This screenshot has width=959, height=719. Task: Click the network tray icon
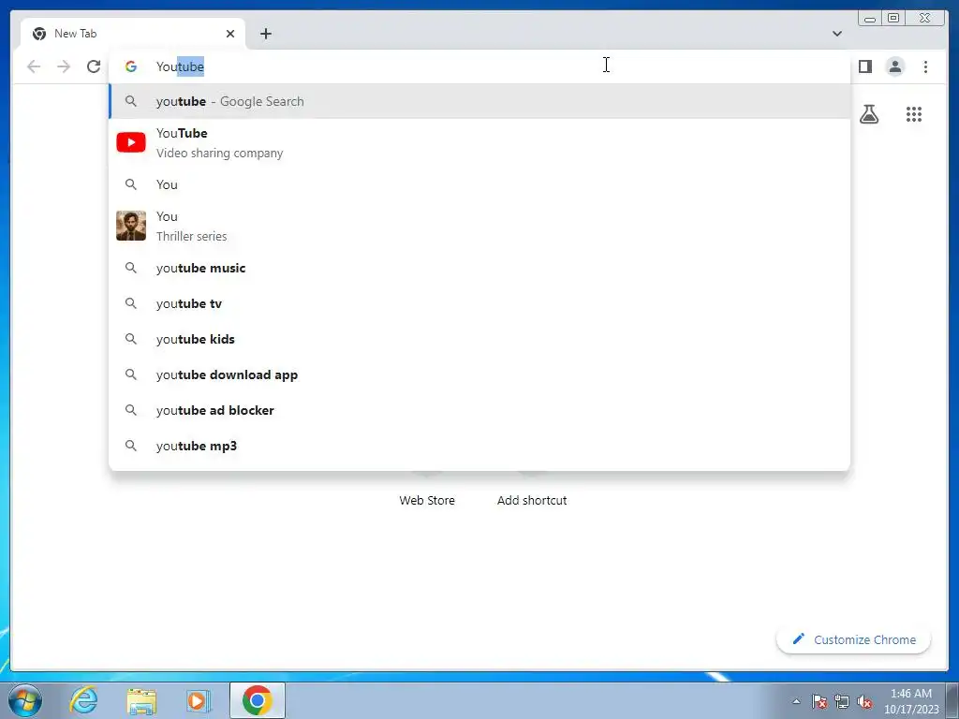(842, 701)
